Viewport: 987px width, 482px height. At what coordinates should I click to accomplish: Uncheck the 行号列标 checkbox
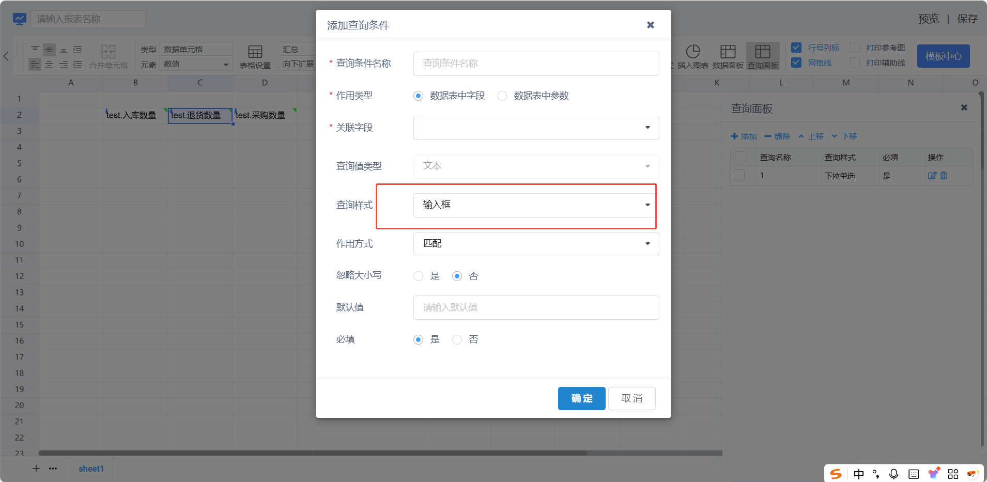[x=796, y=48]
